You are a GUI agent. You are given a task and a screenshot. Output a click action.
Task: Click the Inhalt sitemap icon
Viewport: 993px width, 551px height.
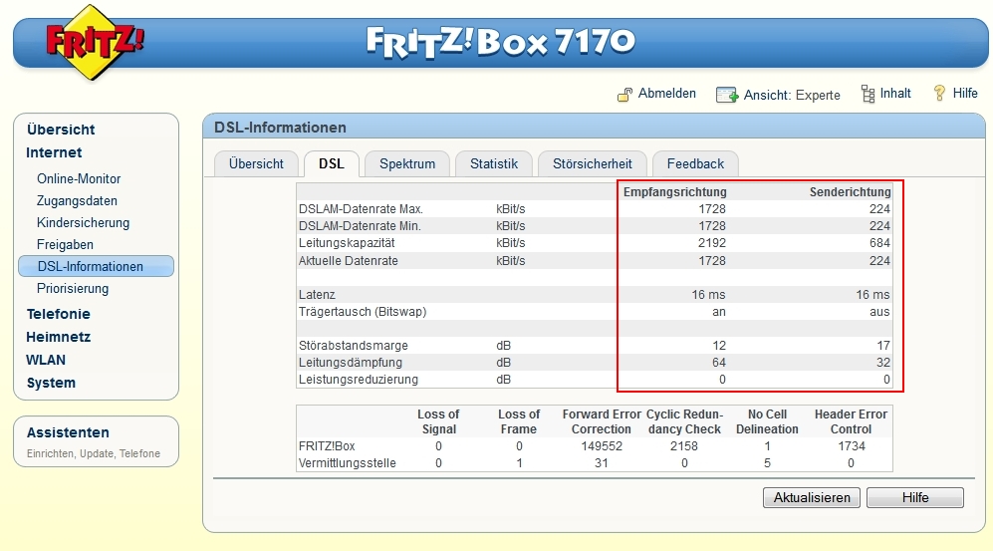click(x=868, y=94)
